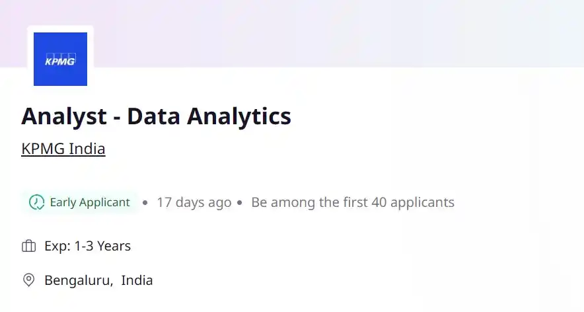
Task: Click the dot separator after 17 days ago
Action: (x=240, y=202)
